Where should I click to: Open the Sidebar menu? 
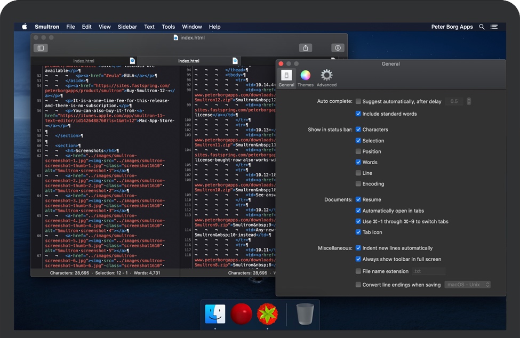point(127,27)
